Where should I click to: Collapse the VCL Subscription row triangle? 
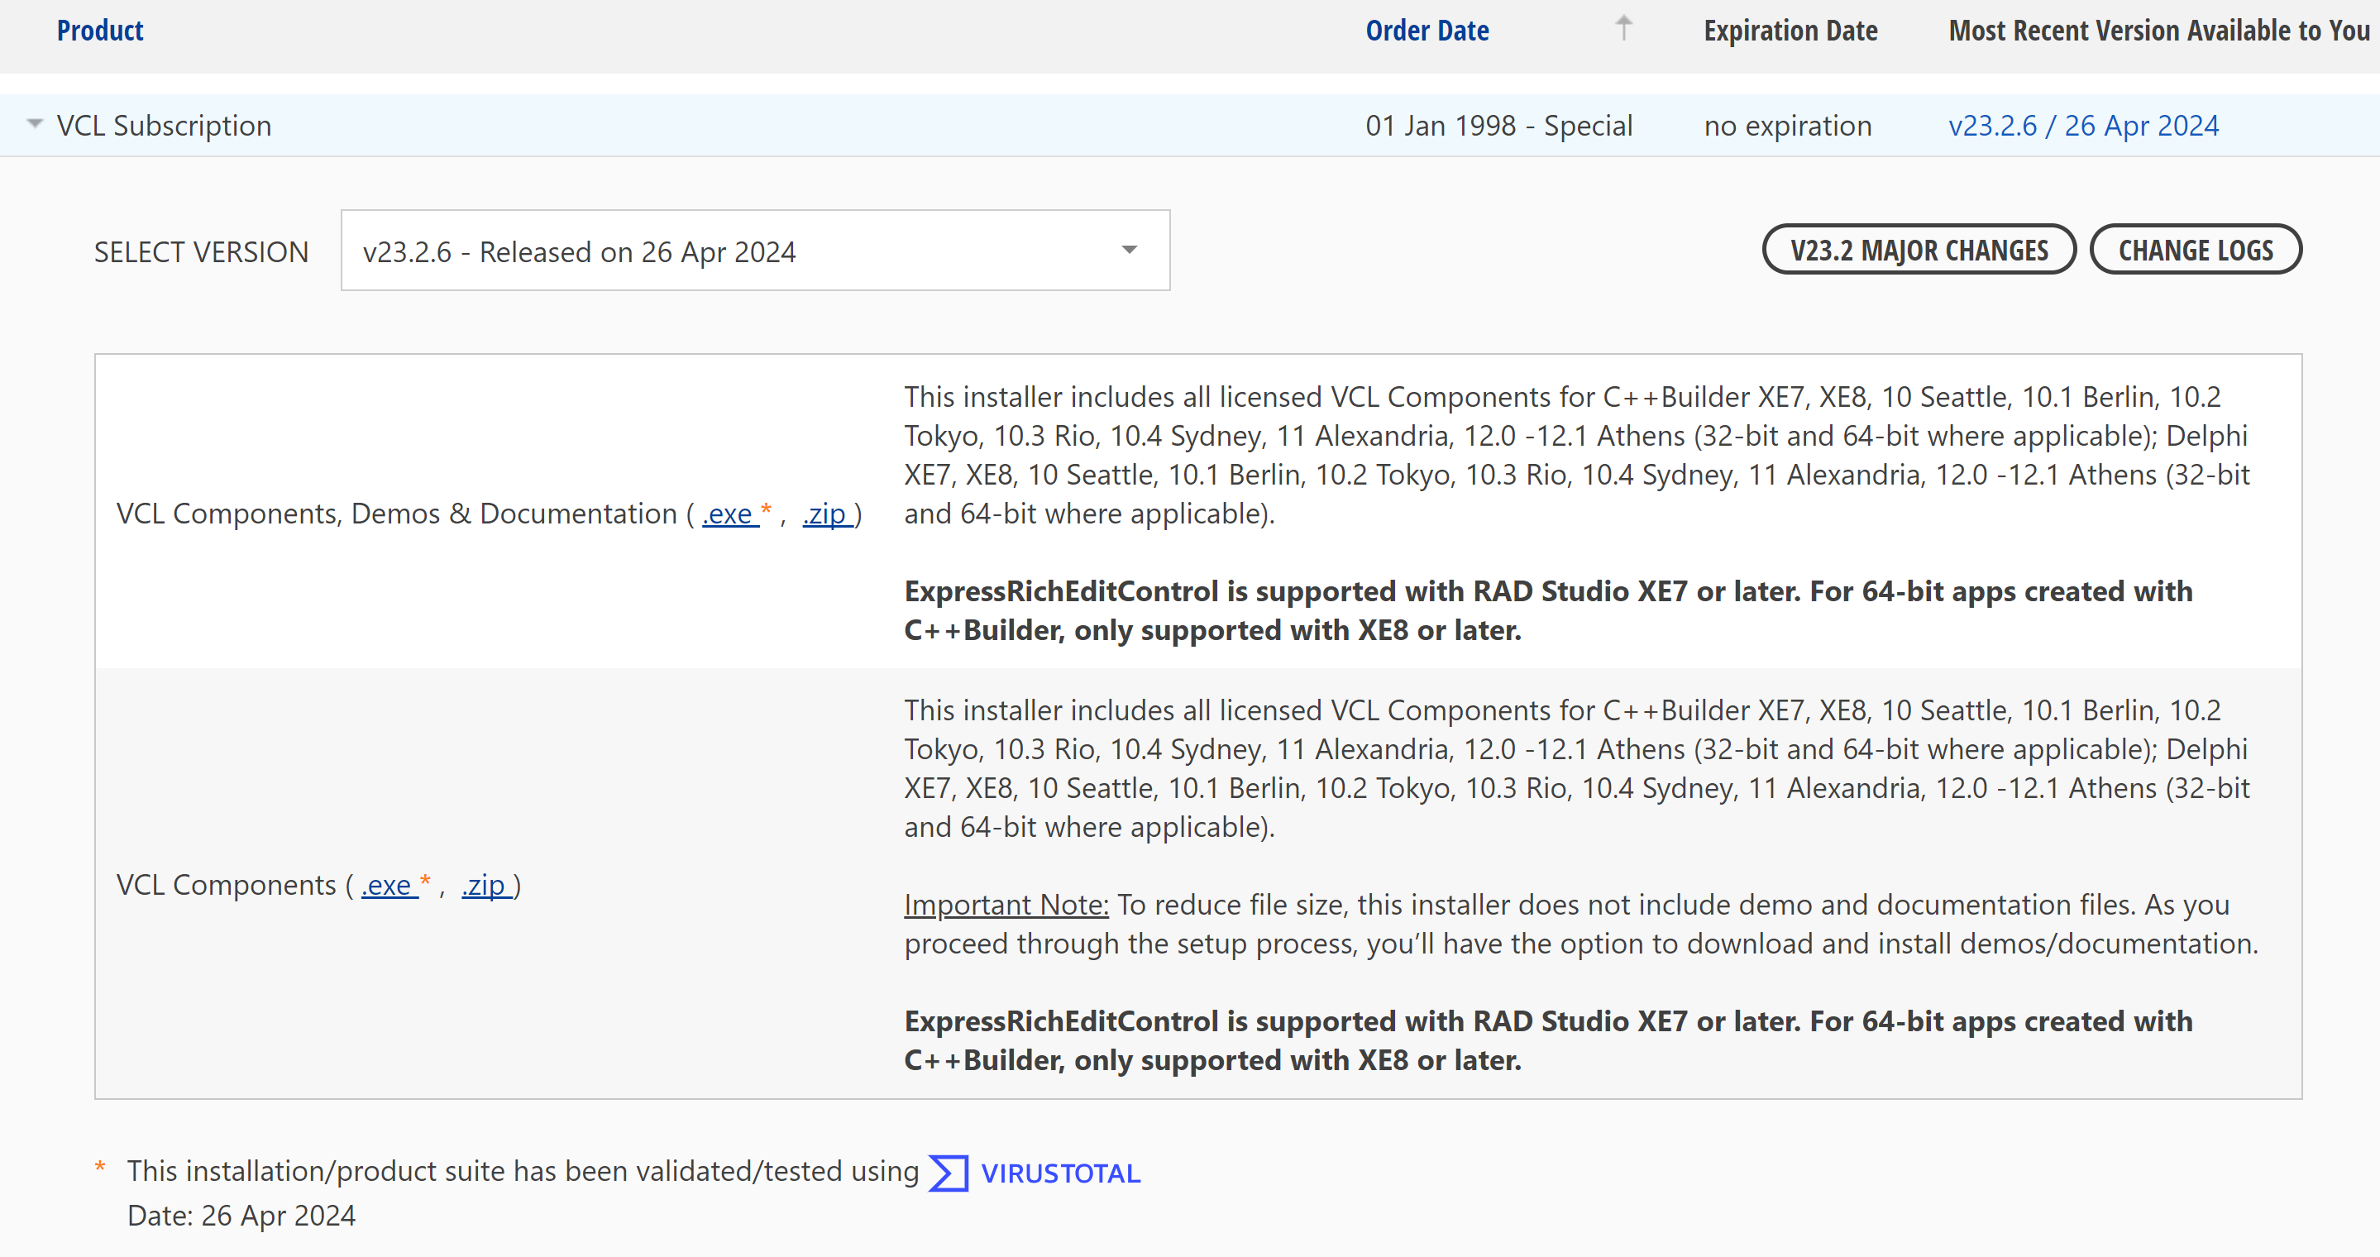click(34, 124)
